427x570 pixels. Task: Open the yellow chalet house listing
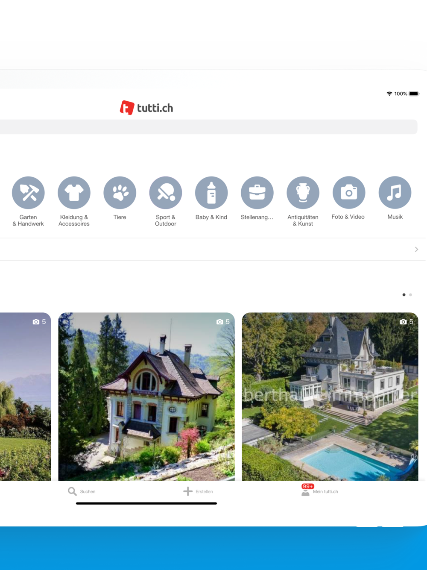point(146,397)
